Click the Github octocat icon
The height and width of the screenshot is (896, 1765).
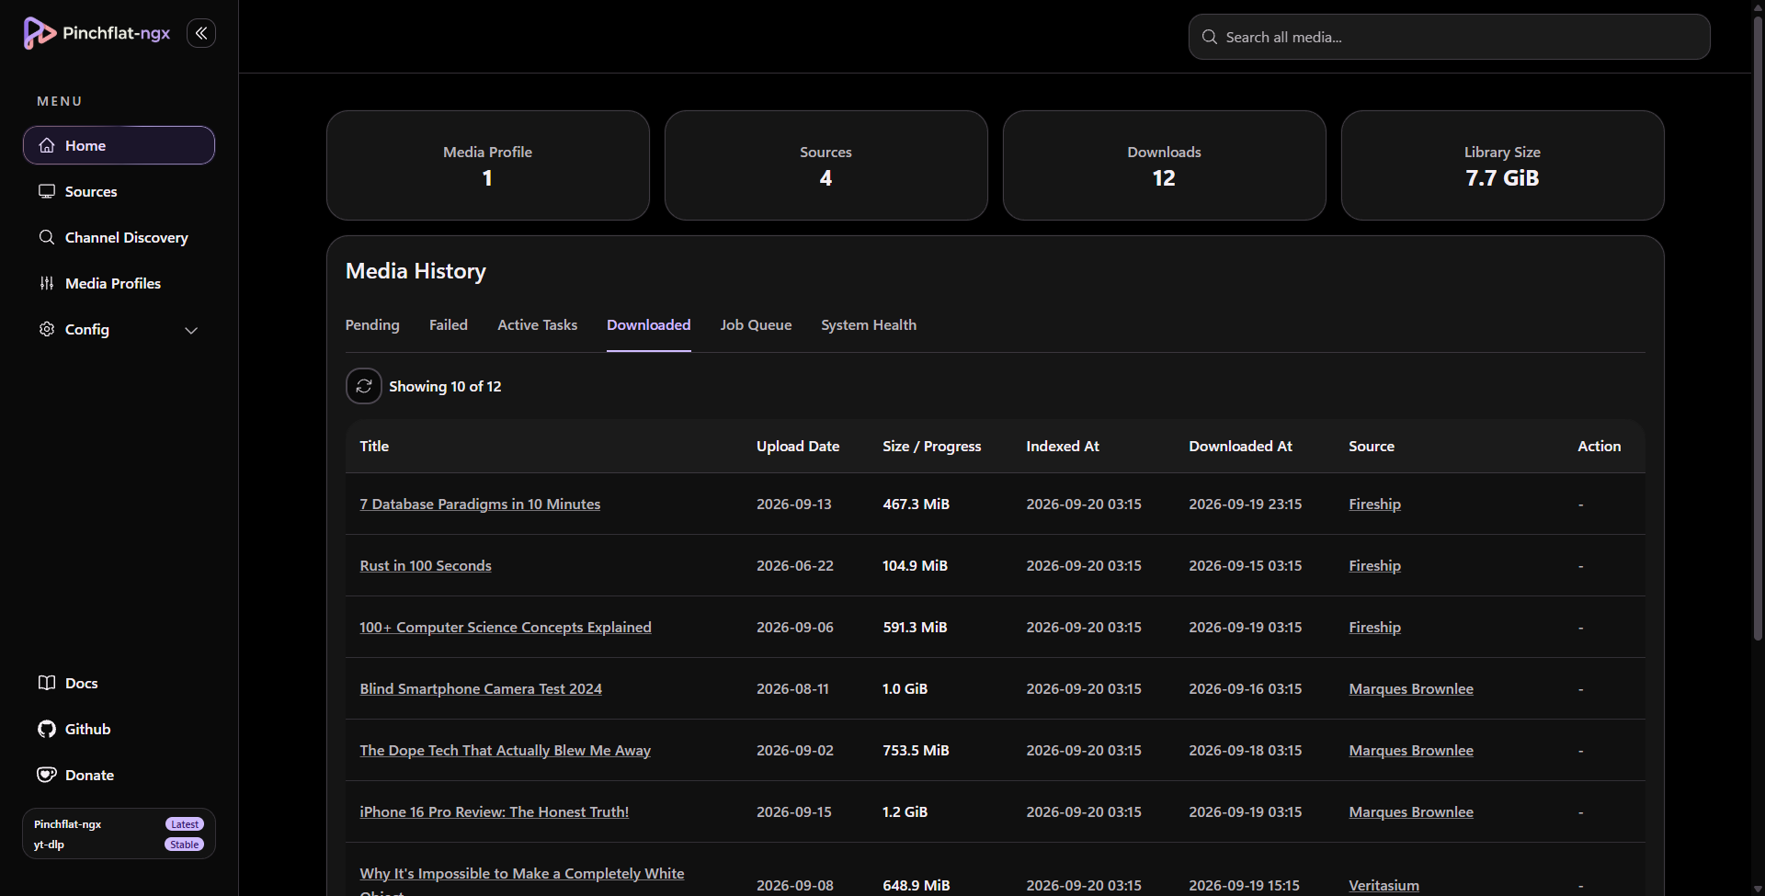(47, 729)
